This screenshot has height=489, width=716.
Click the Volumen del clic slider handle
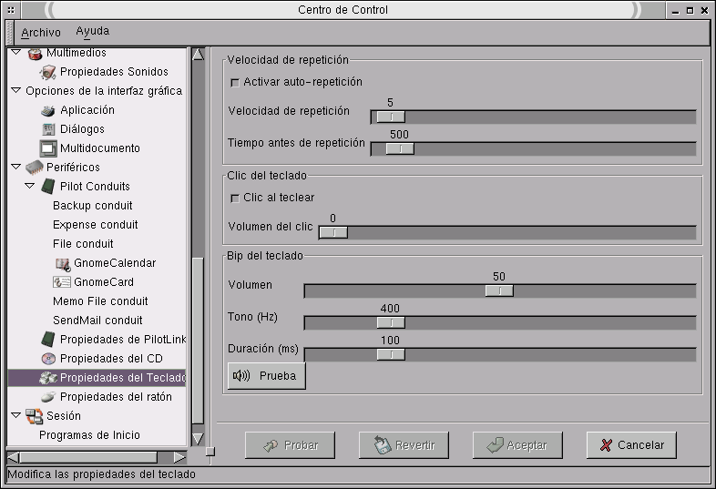[x=333, y=233]
